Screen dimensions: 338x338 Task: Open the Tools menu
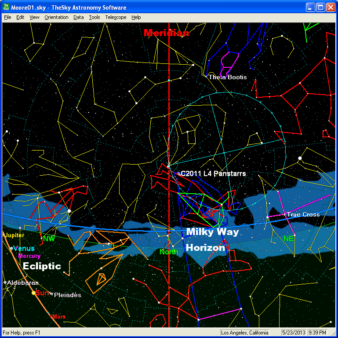pyautogui.click(x=94, y=17)
